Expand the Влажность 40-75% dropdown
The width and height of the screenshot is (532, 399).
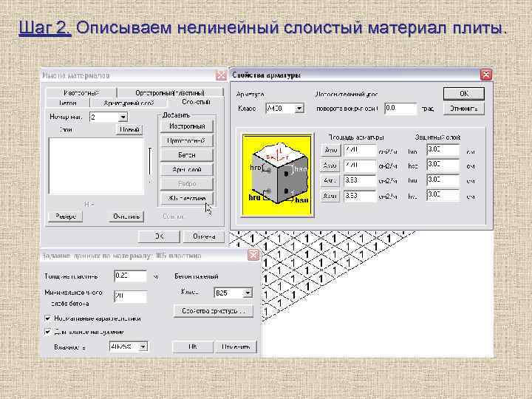click(x=143, y=347)
